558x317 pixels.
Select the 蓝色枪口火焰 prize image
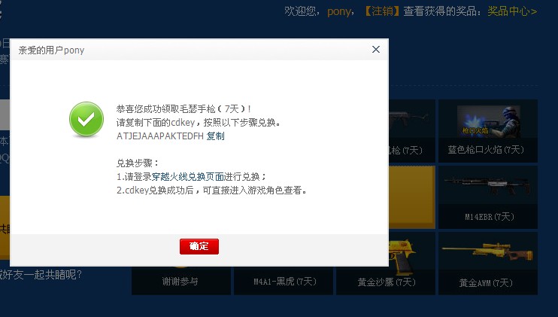(488, 121)
